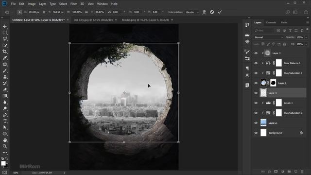The image size is (311, 175).
Task: Click the lock all layer icon
Action: pos(284,44)
